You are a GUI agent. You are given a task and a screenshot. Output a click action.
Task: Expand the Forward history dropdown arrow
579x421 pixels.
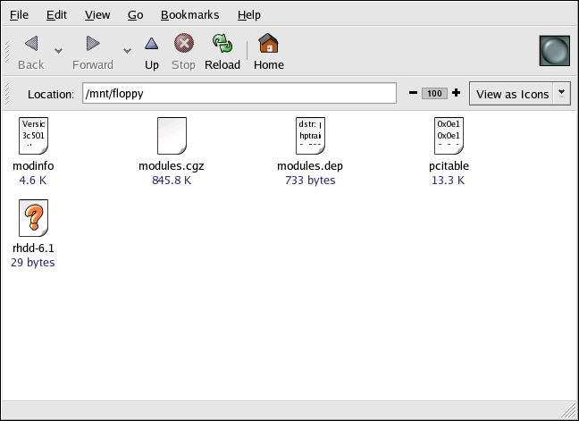[x=127, y=51]
